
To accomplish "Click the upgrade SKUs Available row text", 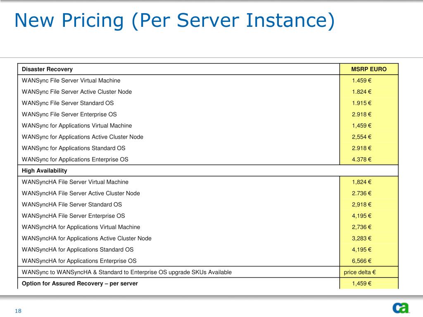I will tap(127, 272).
